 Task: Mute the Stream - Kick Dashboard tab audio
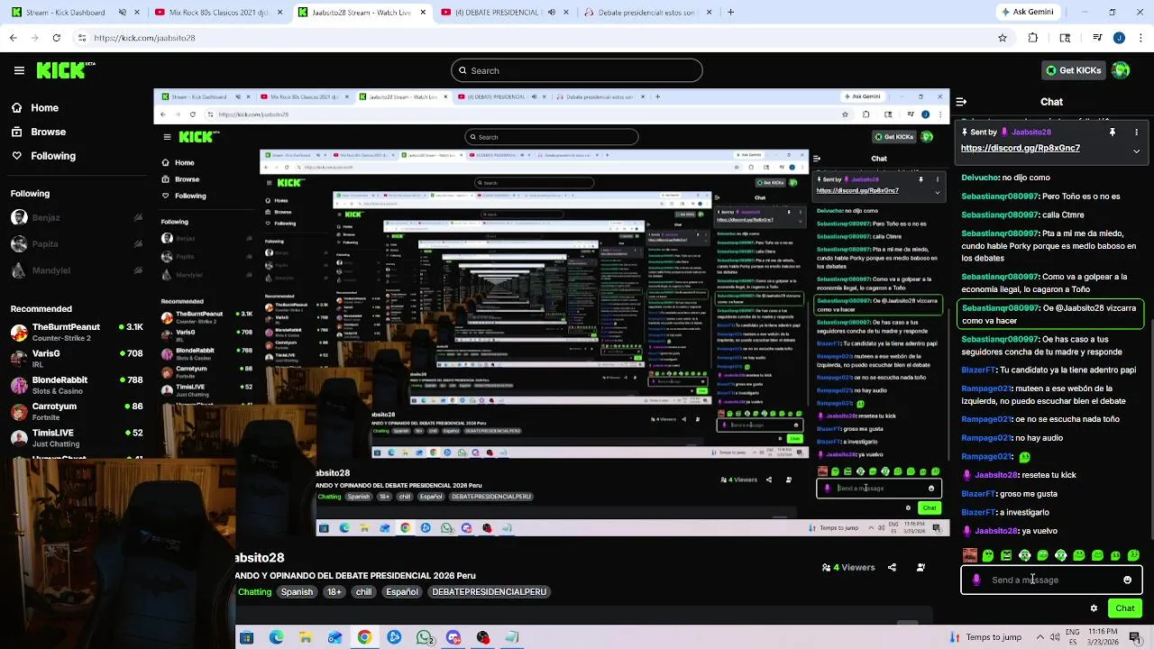point(123,13)
